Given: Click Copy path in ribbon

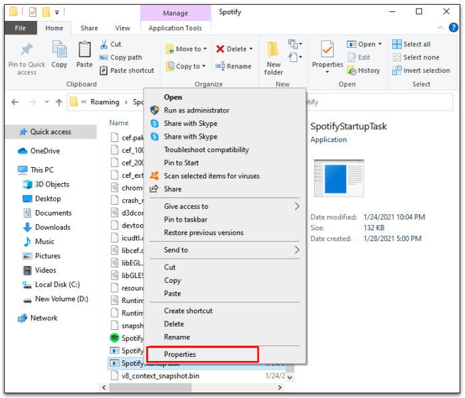Looking at the screenshot, I should pyautogui.click(x=121, y=57).
